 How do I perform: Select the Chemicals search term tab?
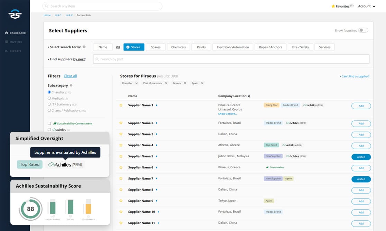coord(178,47)
